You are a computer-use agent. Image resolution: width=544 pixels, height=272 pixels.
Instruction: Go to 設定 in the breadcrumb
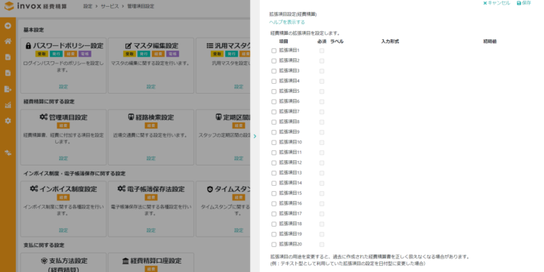pyautogui.click(x=88, y=6)
